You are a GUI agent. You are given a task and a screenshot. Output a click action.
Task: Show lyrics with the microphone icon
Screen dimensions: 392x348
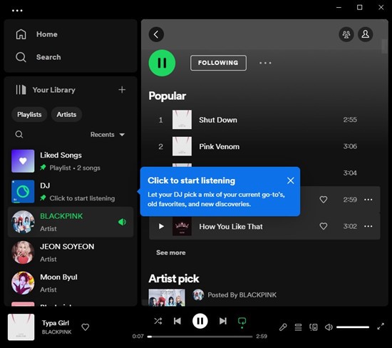pyautogui.click(x=283, y=327)
